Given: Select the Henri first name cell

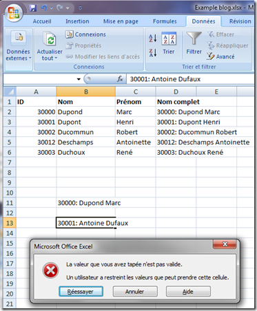Looking at the screenshot, I should click(x=136, y=122).
